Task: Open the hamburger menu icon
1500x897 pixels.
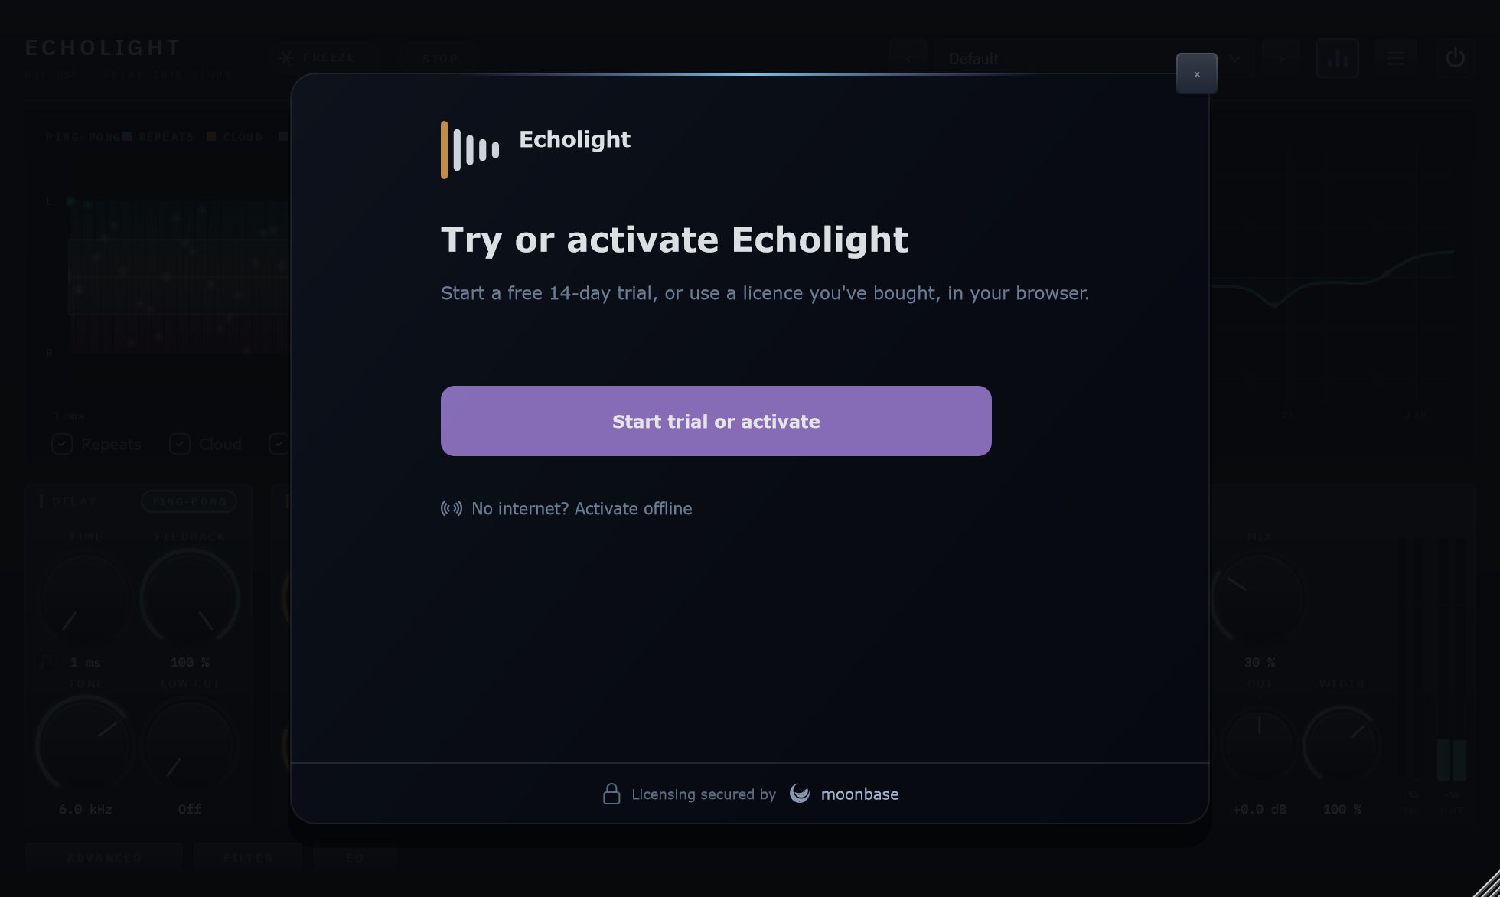Action: click(1396, 58)
